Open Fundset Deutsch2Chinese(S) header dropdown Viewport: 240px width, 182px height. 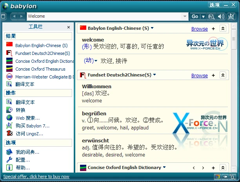pyautogui.click(x=155, y=75)
